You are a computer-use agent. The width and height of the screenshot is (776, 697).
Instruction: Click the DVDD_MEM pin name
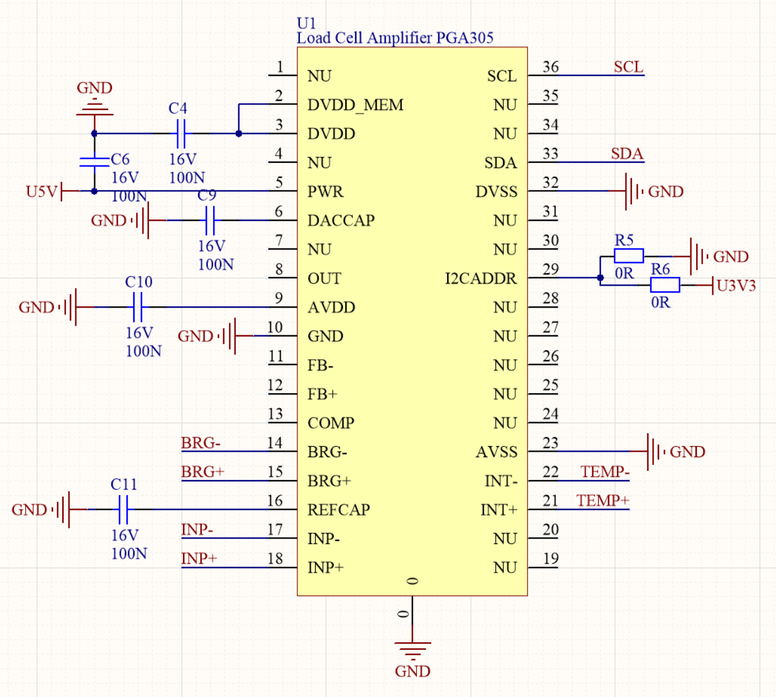[x=355, y=105]
